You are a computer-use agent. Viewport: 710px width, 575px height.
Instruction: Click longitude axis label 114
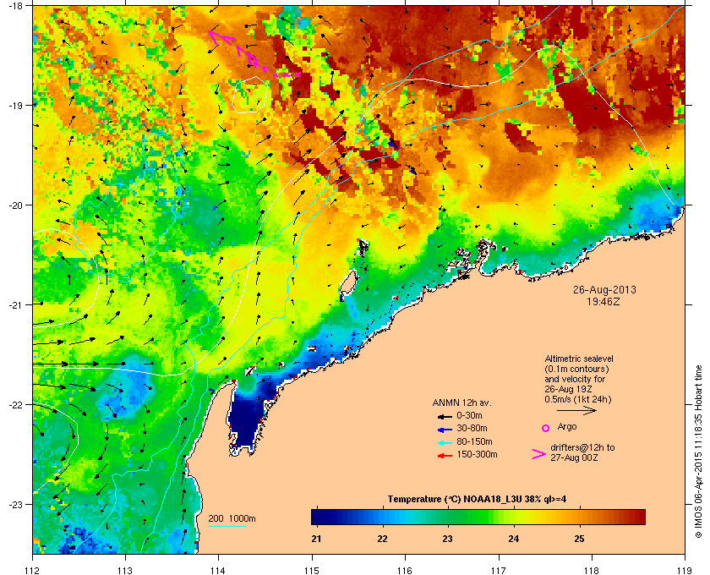[218, 570]
